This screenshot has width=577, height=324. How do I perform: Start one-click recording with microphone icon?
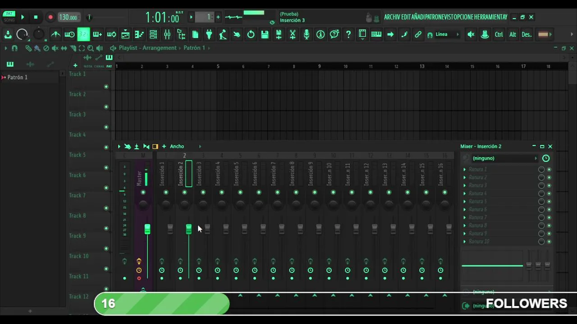(307, 34)
